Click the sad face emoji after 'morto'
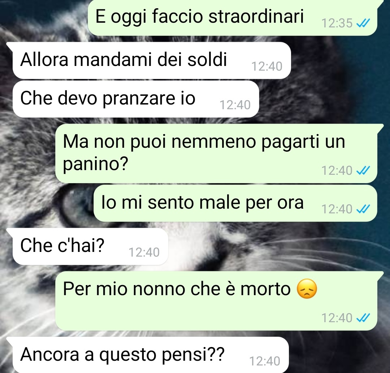Screen dimensions: 390x373 (x=307, y=289)
